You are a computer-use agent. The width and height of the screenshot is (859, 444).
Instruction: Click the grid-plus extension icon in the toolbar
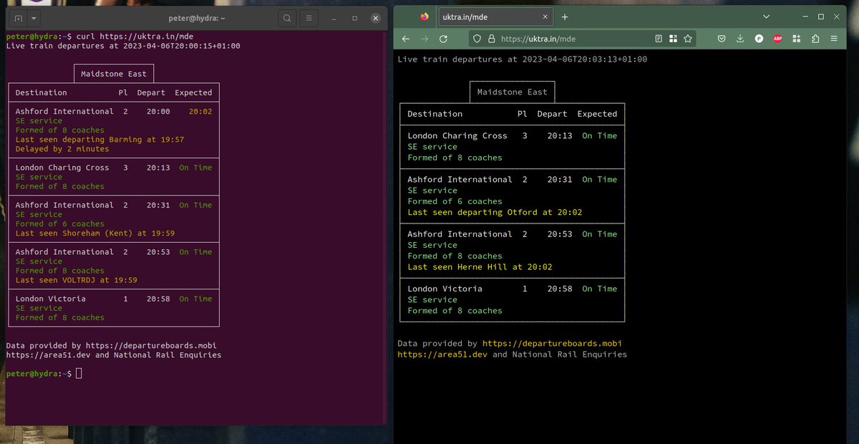click(x=796, y=39)
